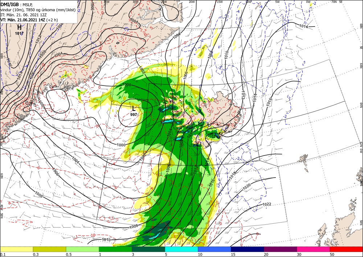
Task: Select the green 1–3 mm legend color
Action: (x=115, y=249)
